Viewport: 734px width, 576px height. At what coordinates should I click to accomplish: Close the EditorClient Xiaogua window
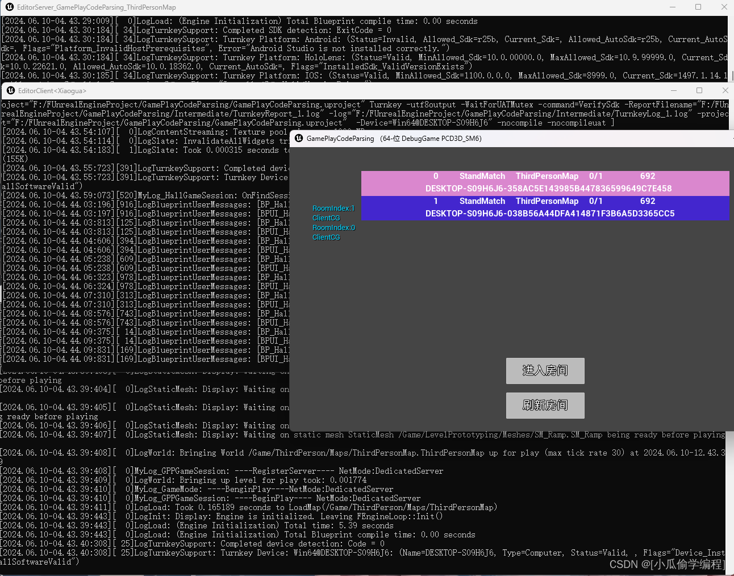point(725,90)
